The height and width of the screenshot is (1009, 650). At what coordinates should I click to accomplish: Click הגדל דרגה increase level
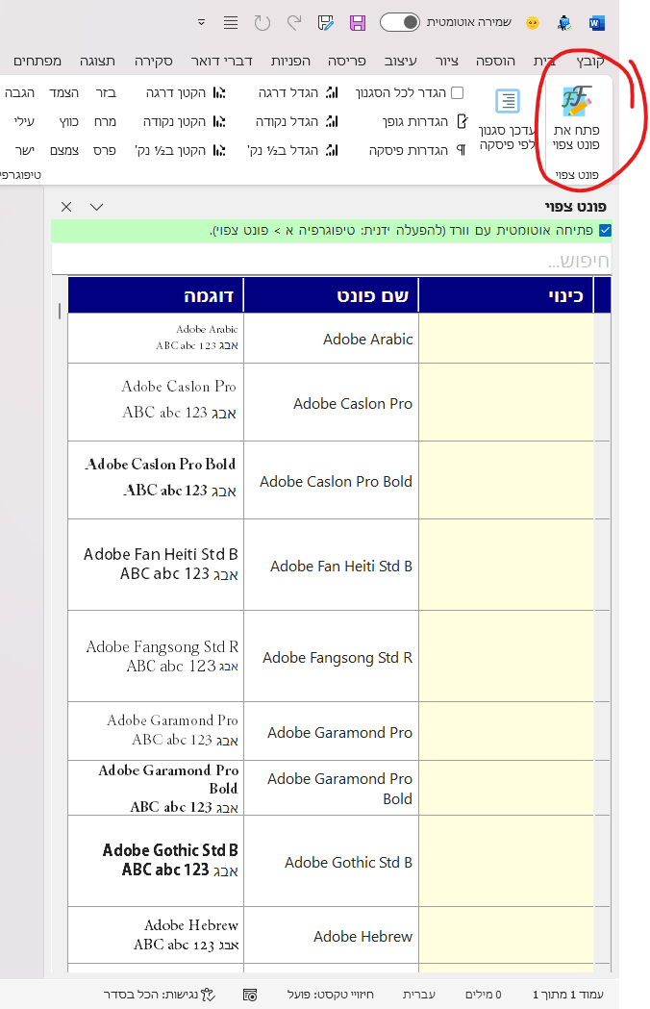point(298,92)
